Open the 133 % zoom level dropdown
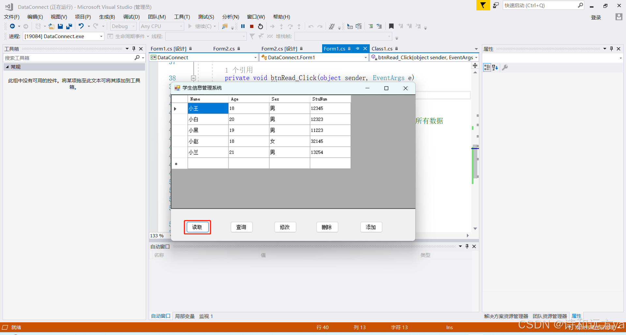626x335 pixels. coord(160,236)
